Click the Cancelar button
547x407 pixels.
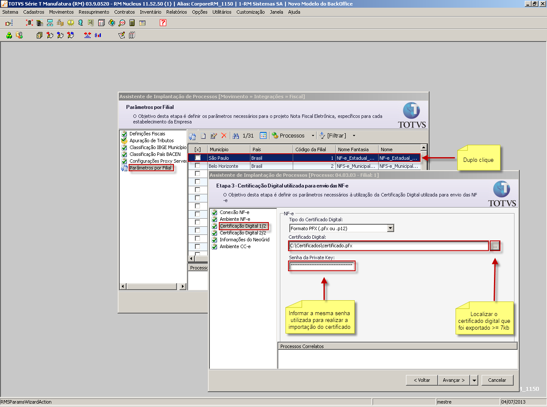tap(497, 380)
